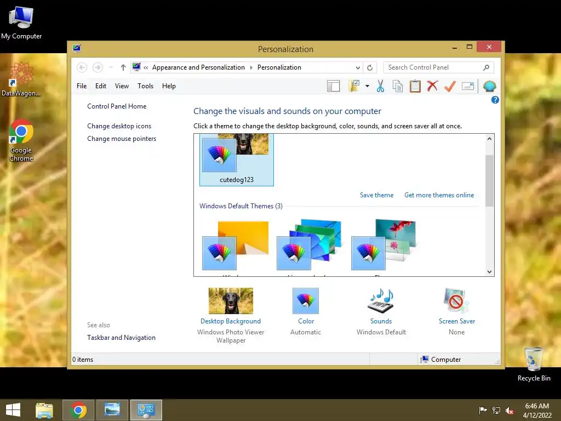Open DataWagon desktop shortcut

(x=21, y=79)
